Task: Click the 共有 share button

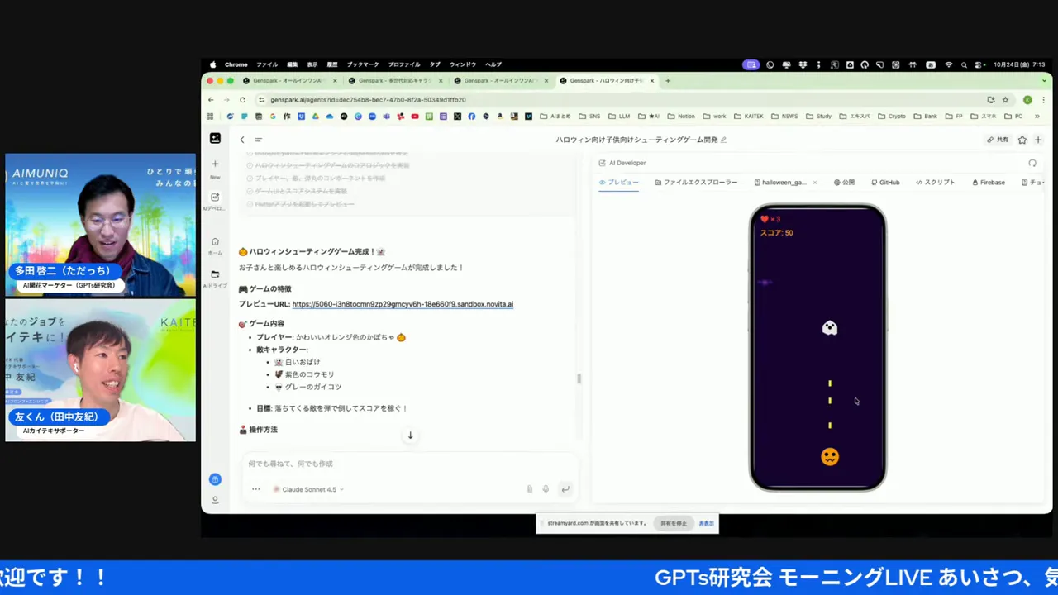Action: pyautogui.click(x=998, y=140)
